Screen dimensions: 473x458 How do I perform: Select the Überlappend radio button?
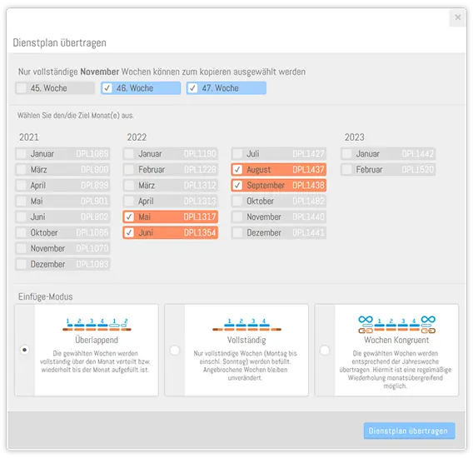[25, 350]
